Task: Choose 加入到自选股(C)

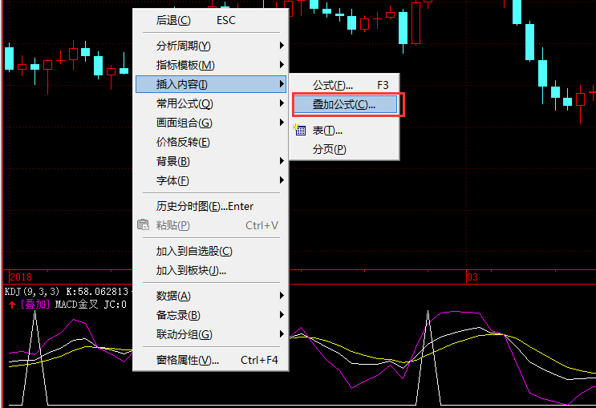Action: coord(211,251)
